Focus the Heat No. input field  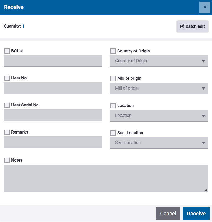53,88
